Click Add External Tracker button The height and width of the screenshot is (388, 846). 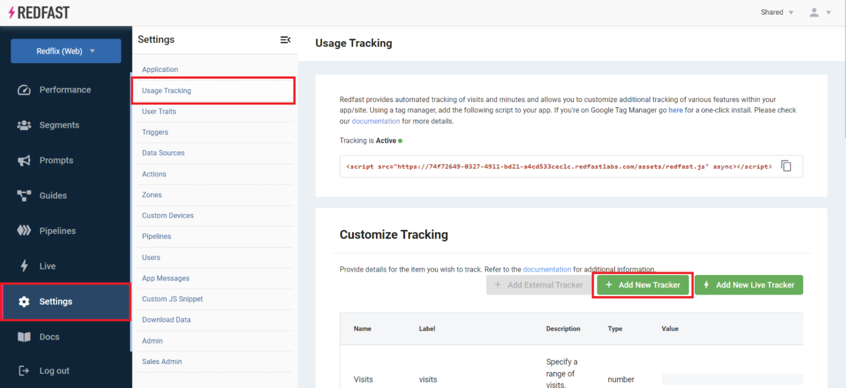[539, 285]
